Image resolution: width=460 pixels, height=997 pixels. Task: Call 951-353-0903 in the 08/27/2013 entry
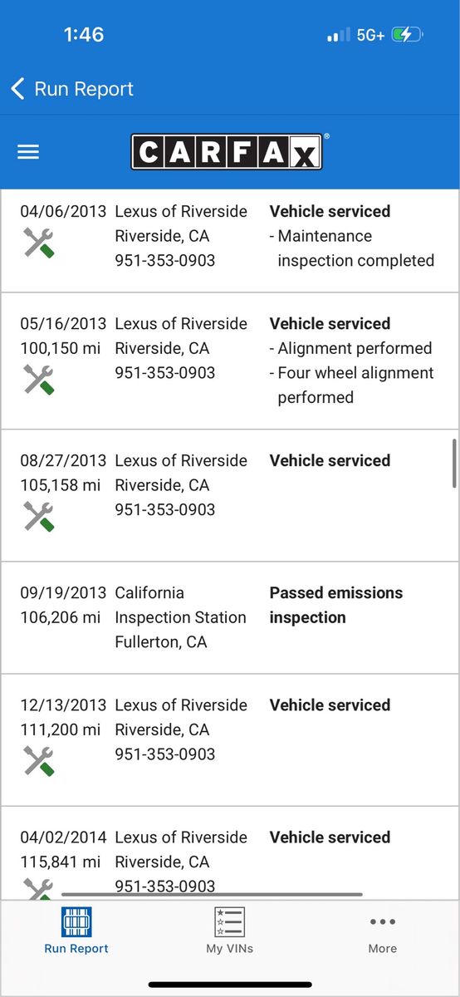pyautogui.click(x=164, y=510)
